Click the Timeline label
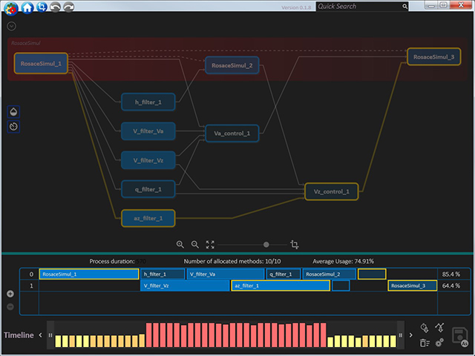Viewport: 475px width, 356px height. tap(19, 334)
